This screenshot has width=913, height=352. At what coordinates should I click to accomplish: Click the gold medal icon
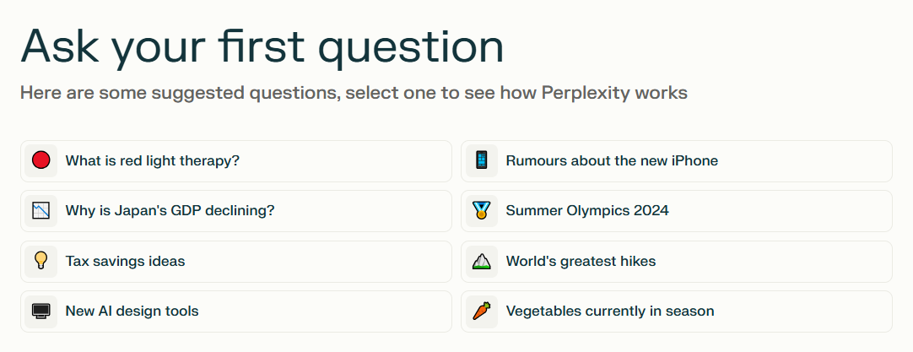[482, 210]
